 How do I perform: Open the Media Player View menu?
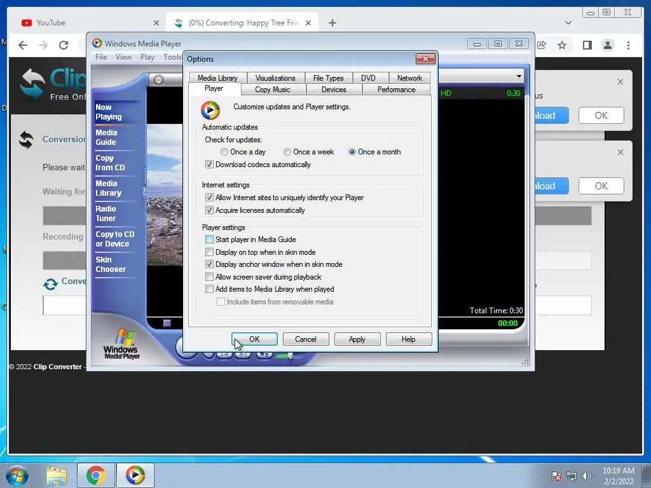click(x=123, y=57)
